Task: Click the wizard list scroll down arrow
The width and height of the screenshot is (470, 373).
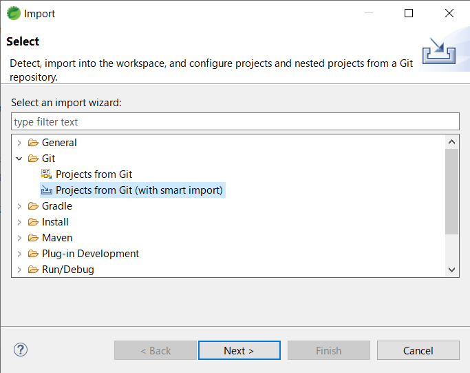Action: coord(452,270)
